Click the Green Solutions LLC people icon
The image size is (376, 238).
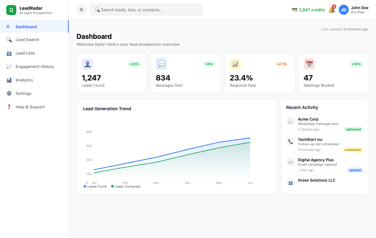290,182
